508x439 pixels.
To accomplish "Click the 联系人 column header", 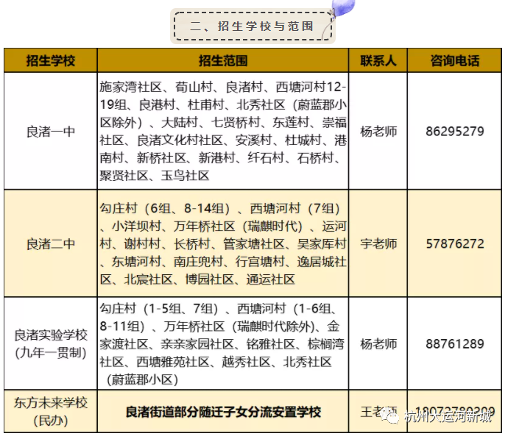I will click(378, 60).
